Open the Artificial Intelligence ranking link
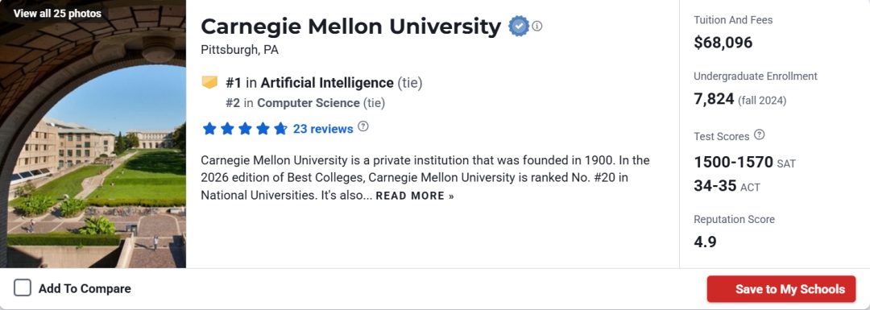Image resolution: width=870 pixels, height=310 pixels. point(327,83)
